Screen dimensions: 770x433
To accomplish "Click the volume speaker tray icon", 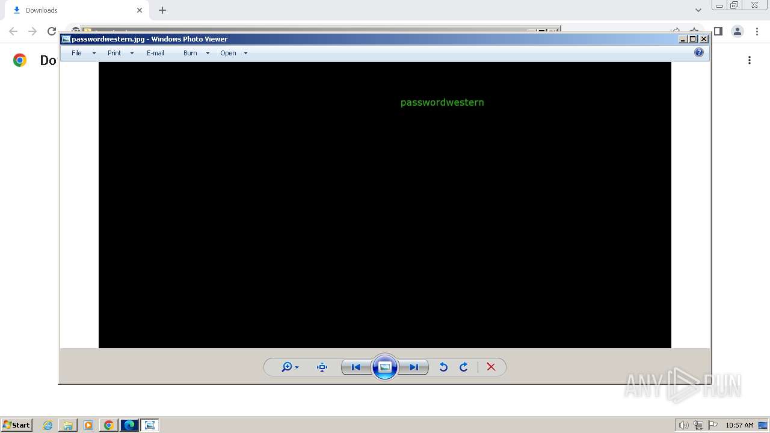I will point(684,425).
